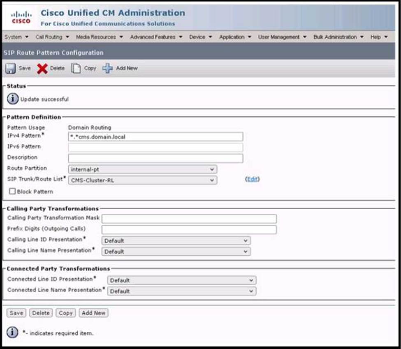Open the User Management menu
The image size is (401, 349).
pos(282,37)
